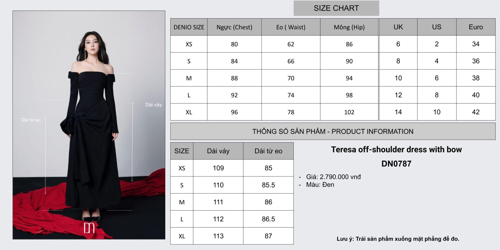Click the Dài váy label on the photo
Viewport: 500px width, 250px height.
pyautogui.click(x=153, y=105)
